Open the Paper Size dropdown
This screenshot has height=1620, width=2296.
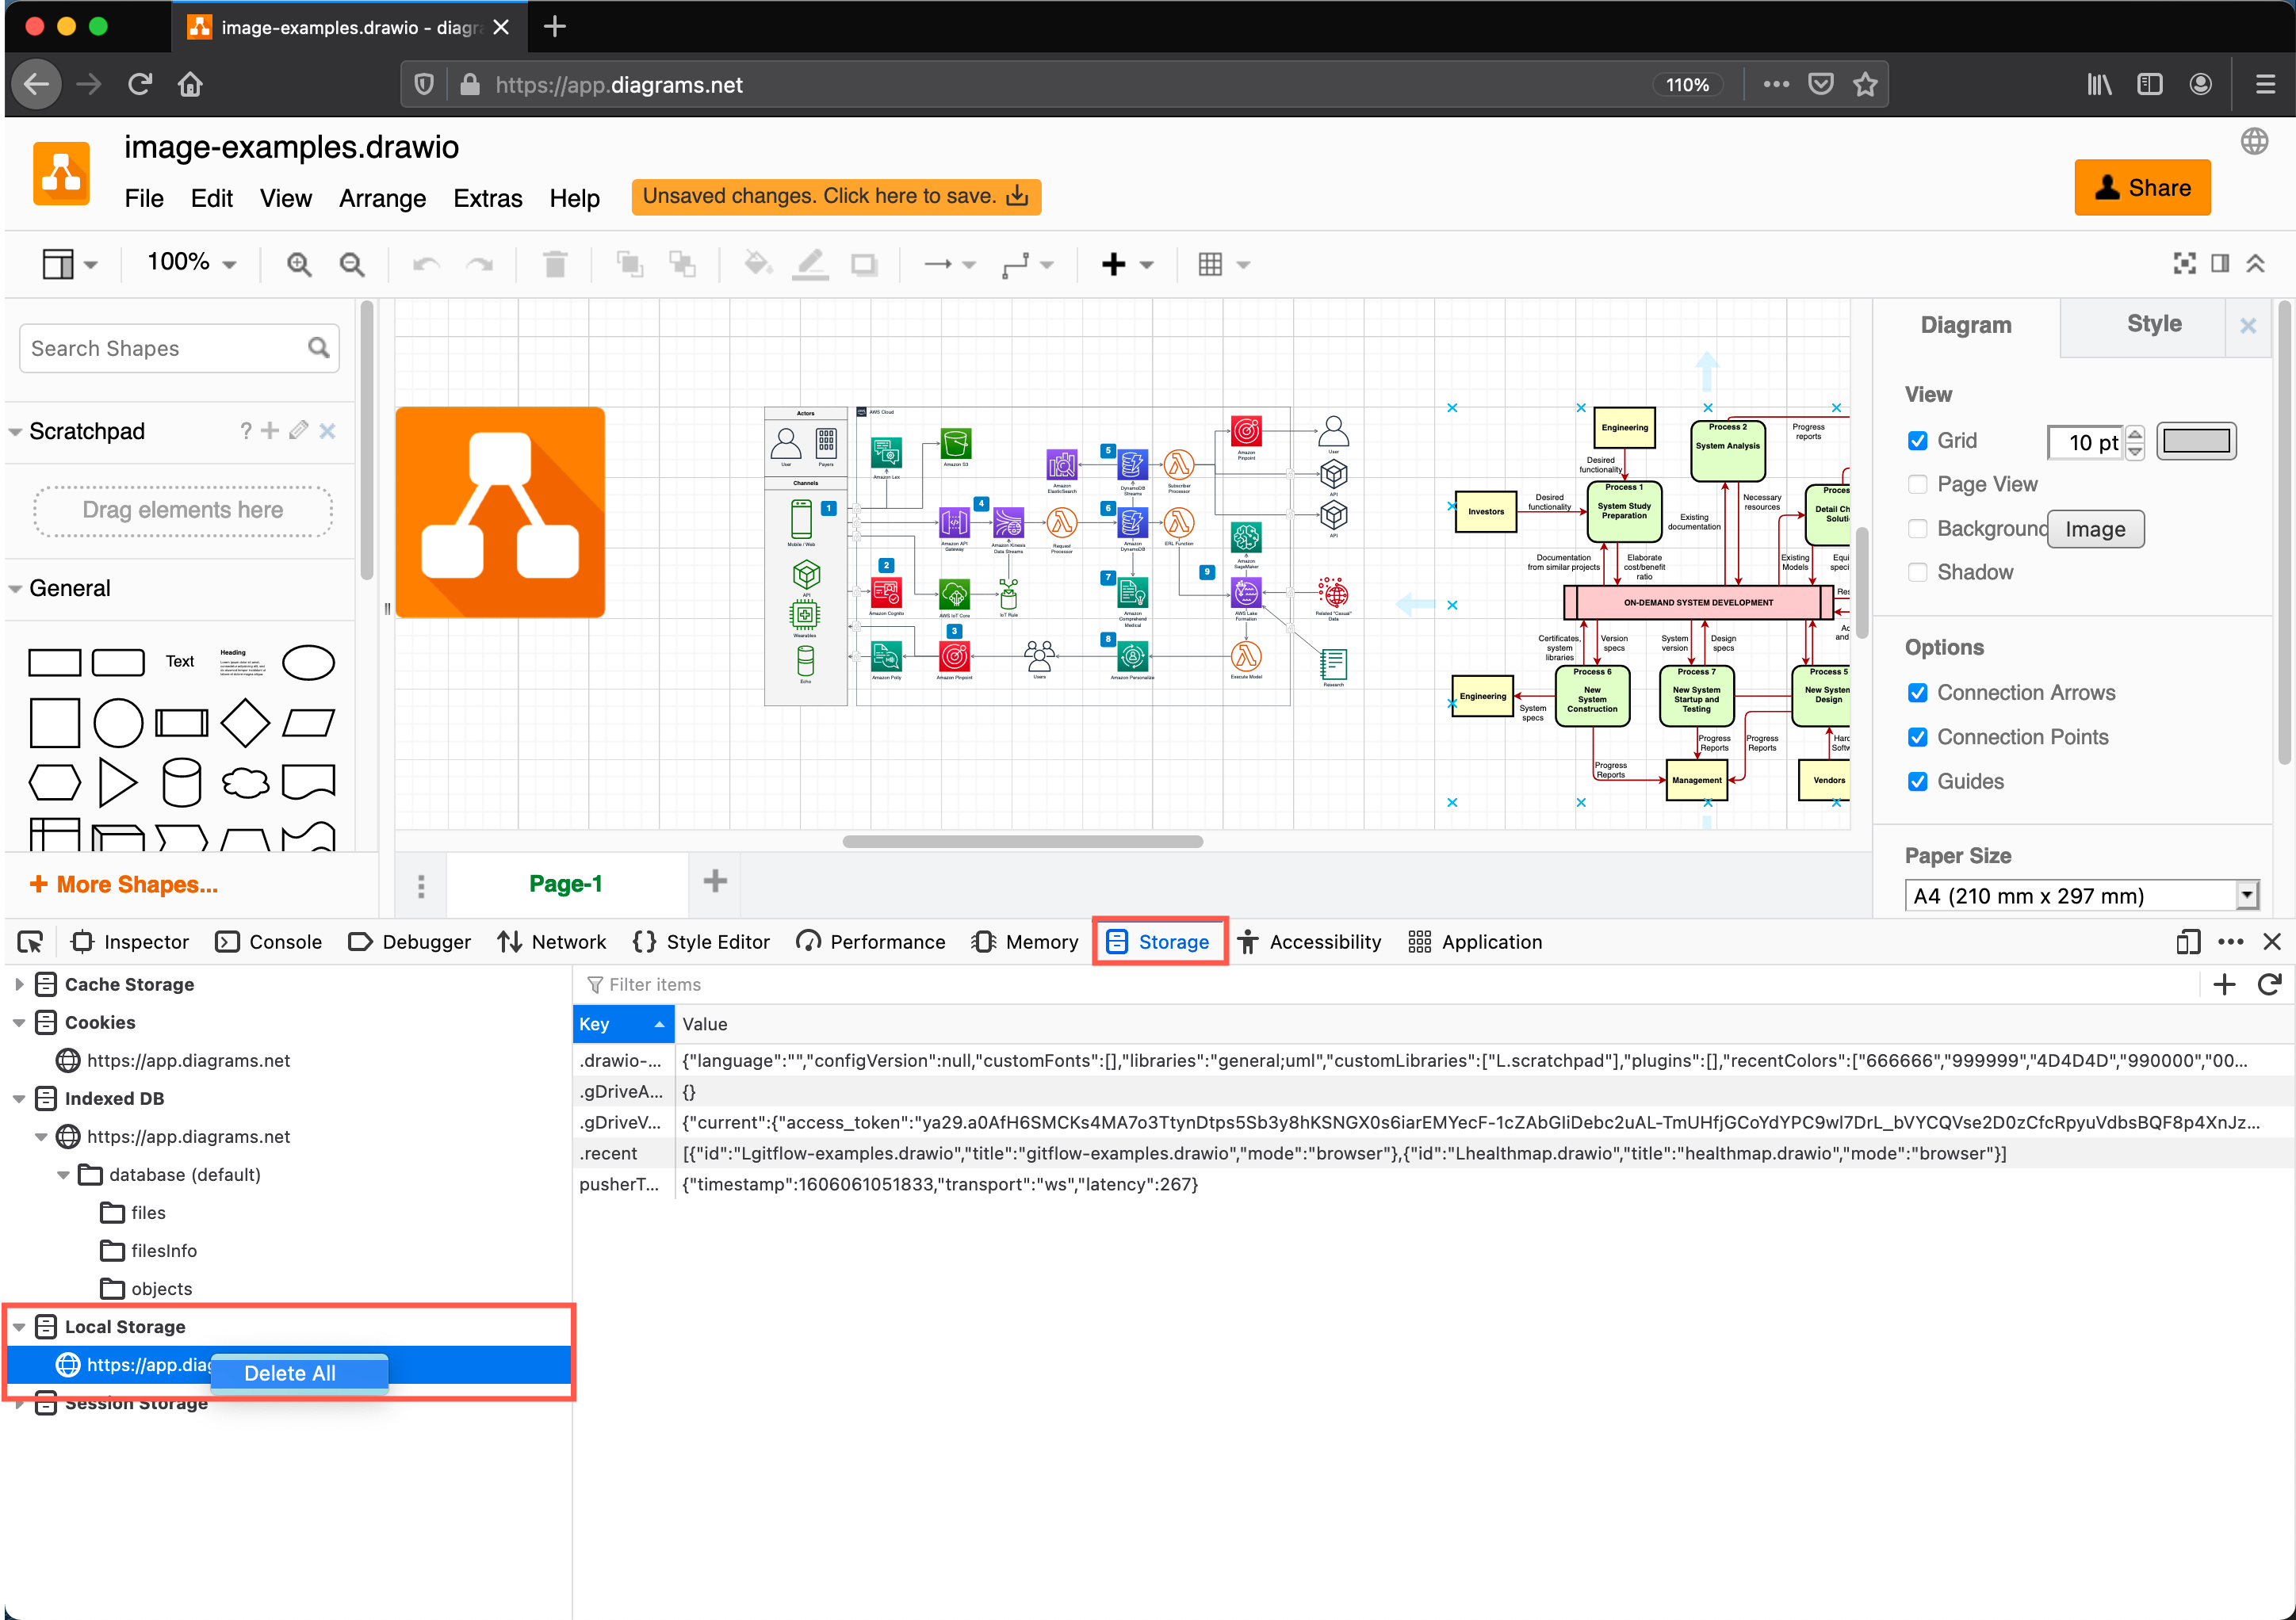(x=2248, y=896)
